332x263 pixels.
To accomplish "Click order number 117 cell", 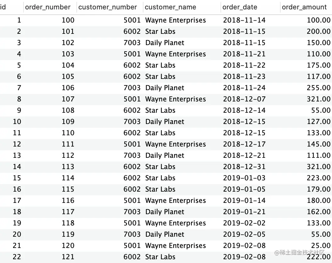I will [x=68, y=212].
